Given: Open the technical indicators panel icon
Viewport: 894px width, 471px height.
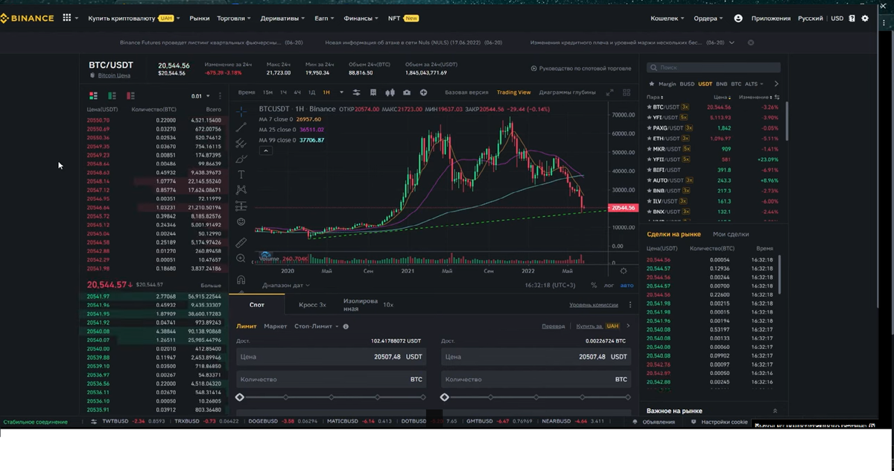Looking at the screenshot, I should tap(372, 92).
